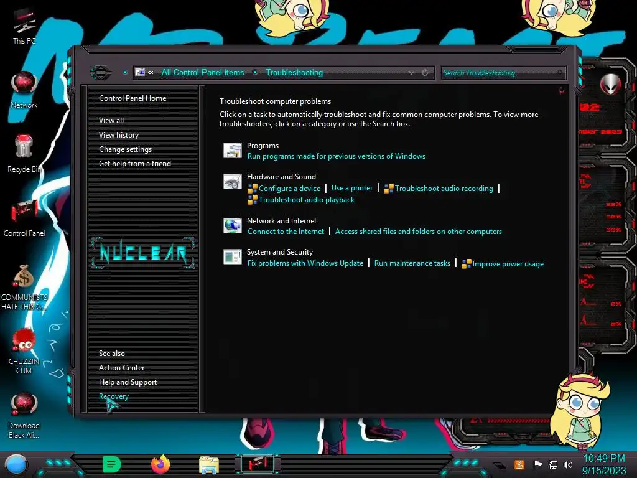Select View all in the sidebar
The image size is (637, 478).
pos(111,121)
